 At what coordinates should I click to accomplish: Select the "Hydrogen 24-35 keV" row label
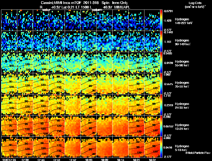pyautogui.click(x=182, y=106)
